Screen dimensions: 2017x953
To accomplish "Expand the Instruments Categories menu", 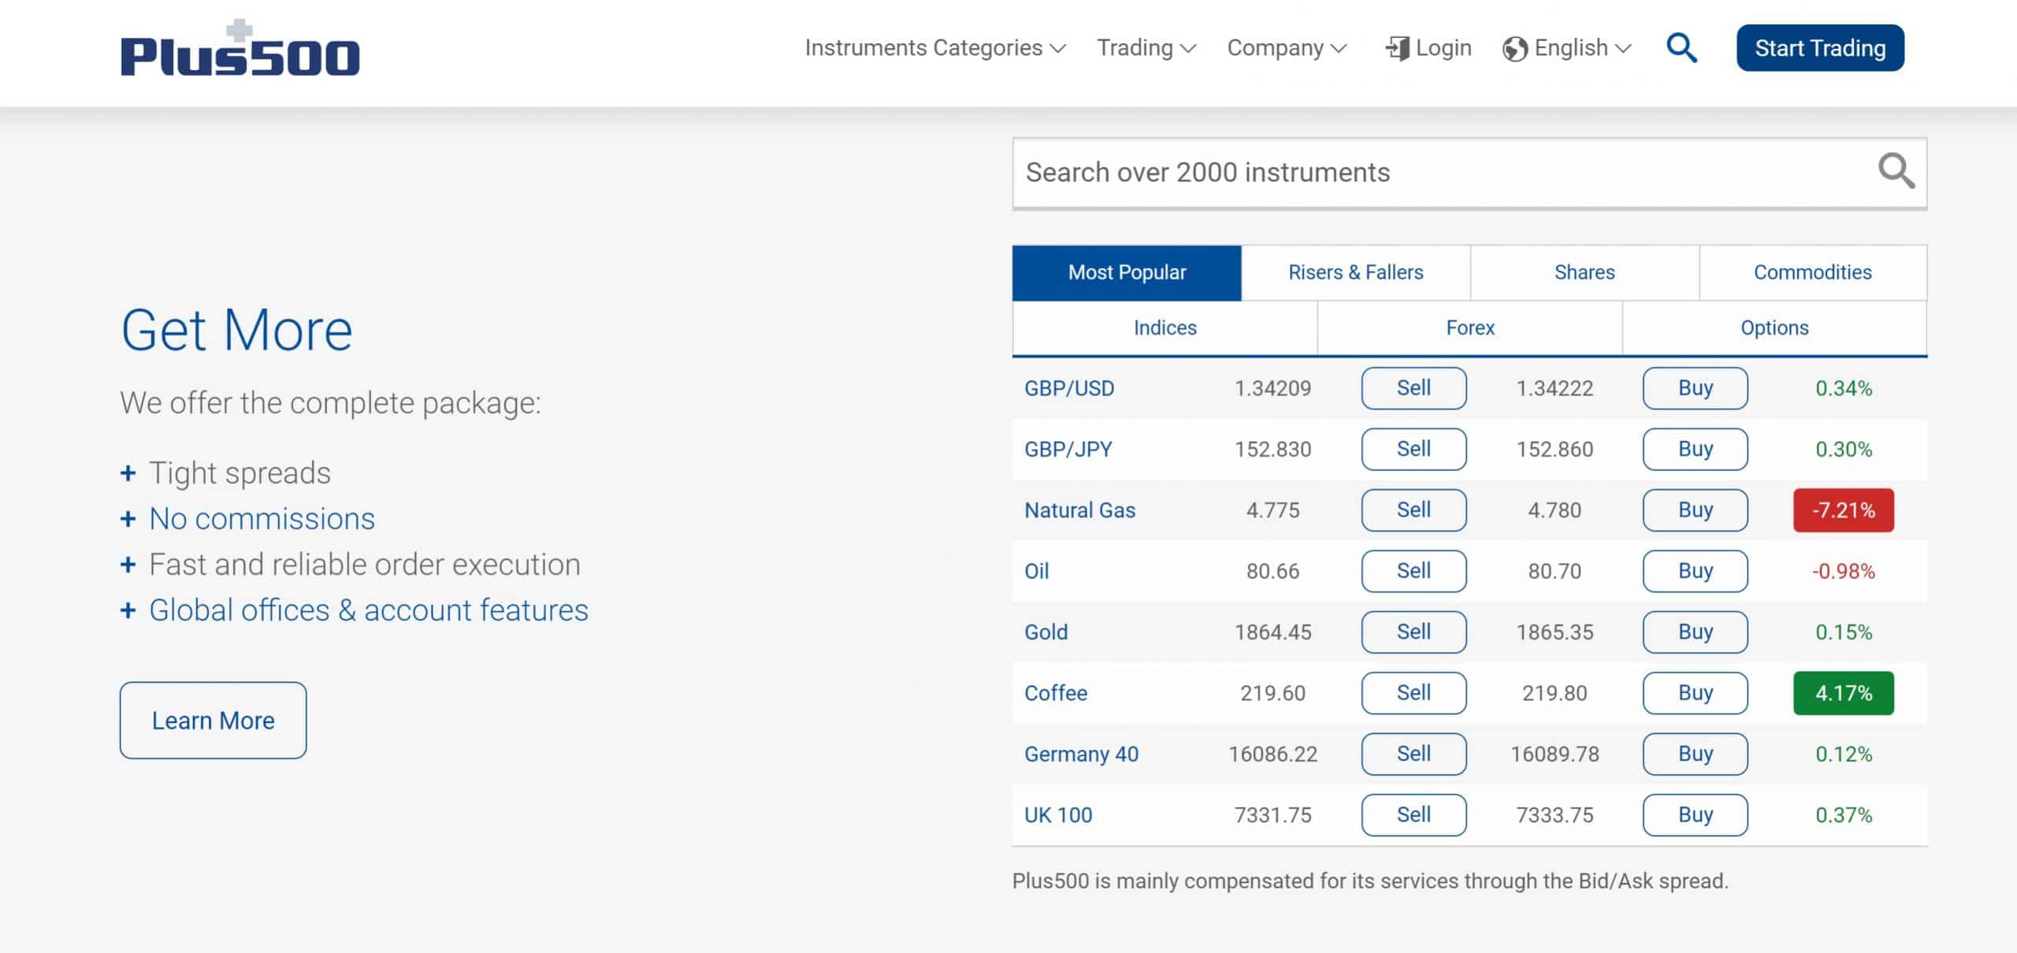I will [935, 48].
